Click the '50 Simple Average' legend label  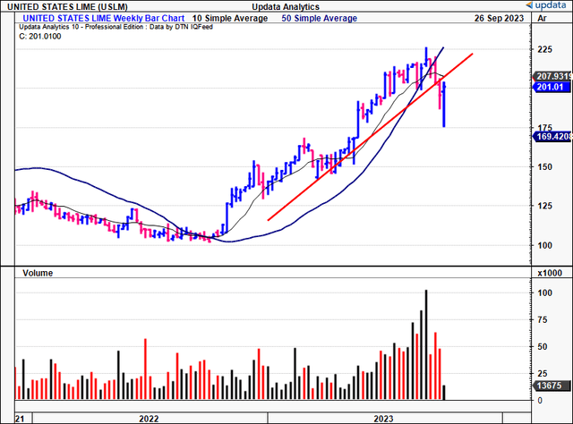pos(319,18)
